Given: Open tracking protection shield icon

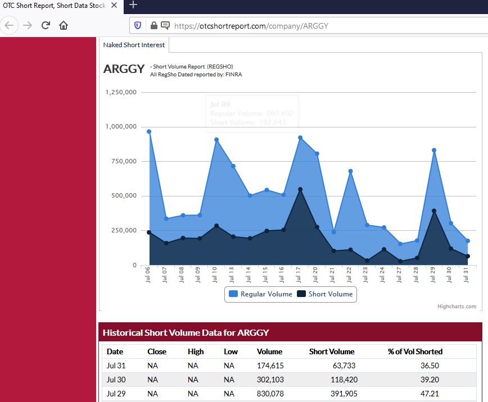Looking at the screenshot, I should pos(138,25).
